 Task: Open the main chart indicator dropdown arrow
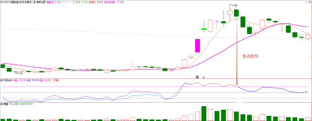35,2
